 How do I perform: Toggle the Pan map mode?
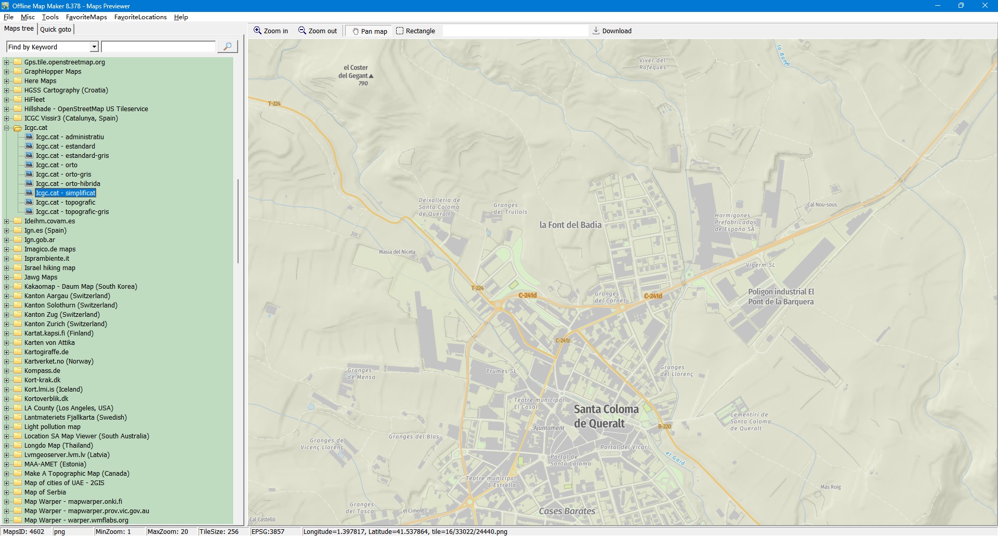click(x=370, y=31)
